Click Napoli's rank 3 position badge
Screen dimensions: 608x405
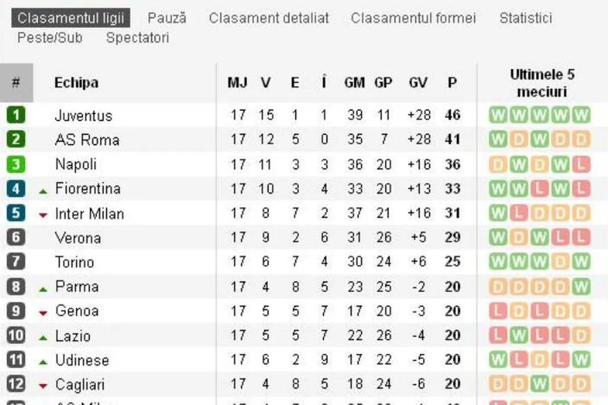16,164
